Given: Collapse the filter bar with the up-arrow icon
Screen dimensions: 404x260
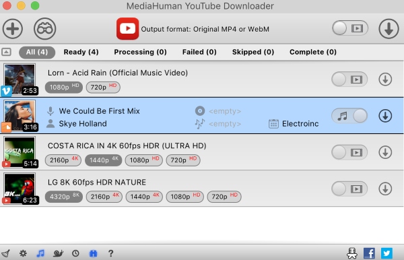Looking at the screenshot, I should [7, 52].
